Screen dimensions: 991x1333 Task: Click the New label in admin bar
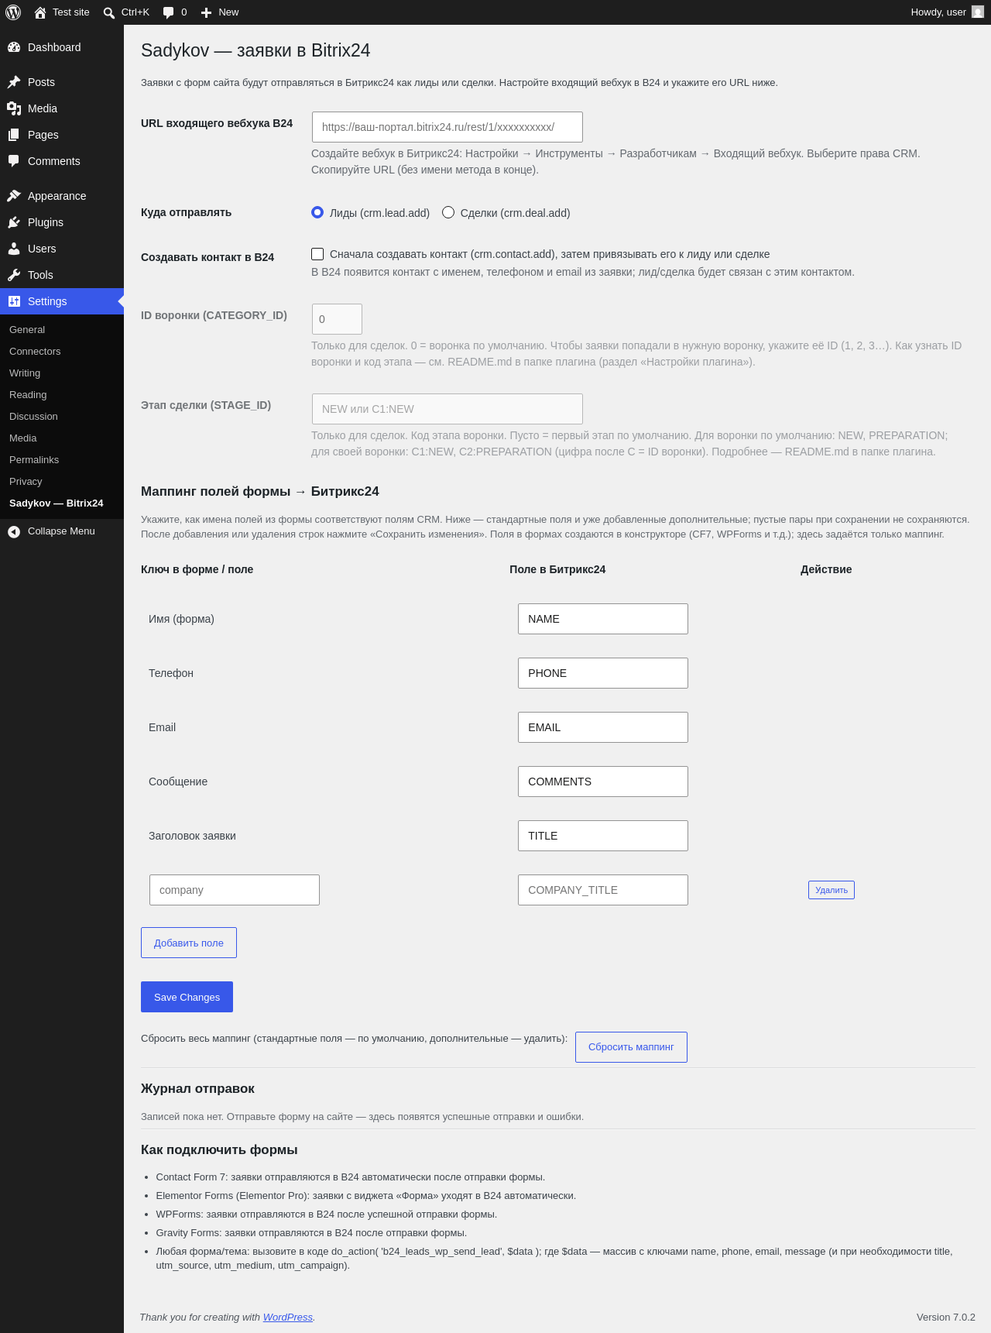pos(228,12)
